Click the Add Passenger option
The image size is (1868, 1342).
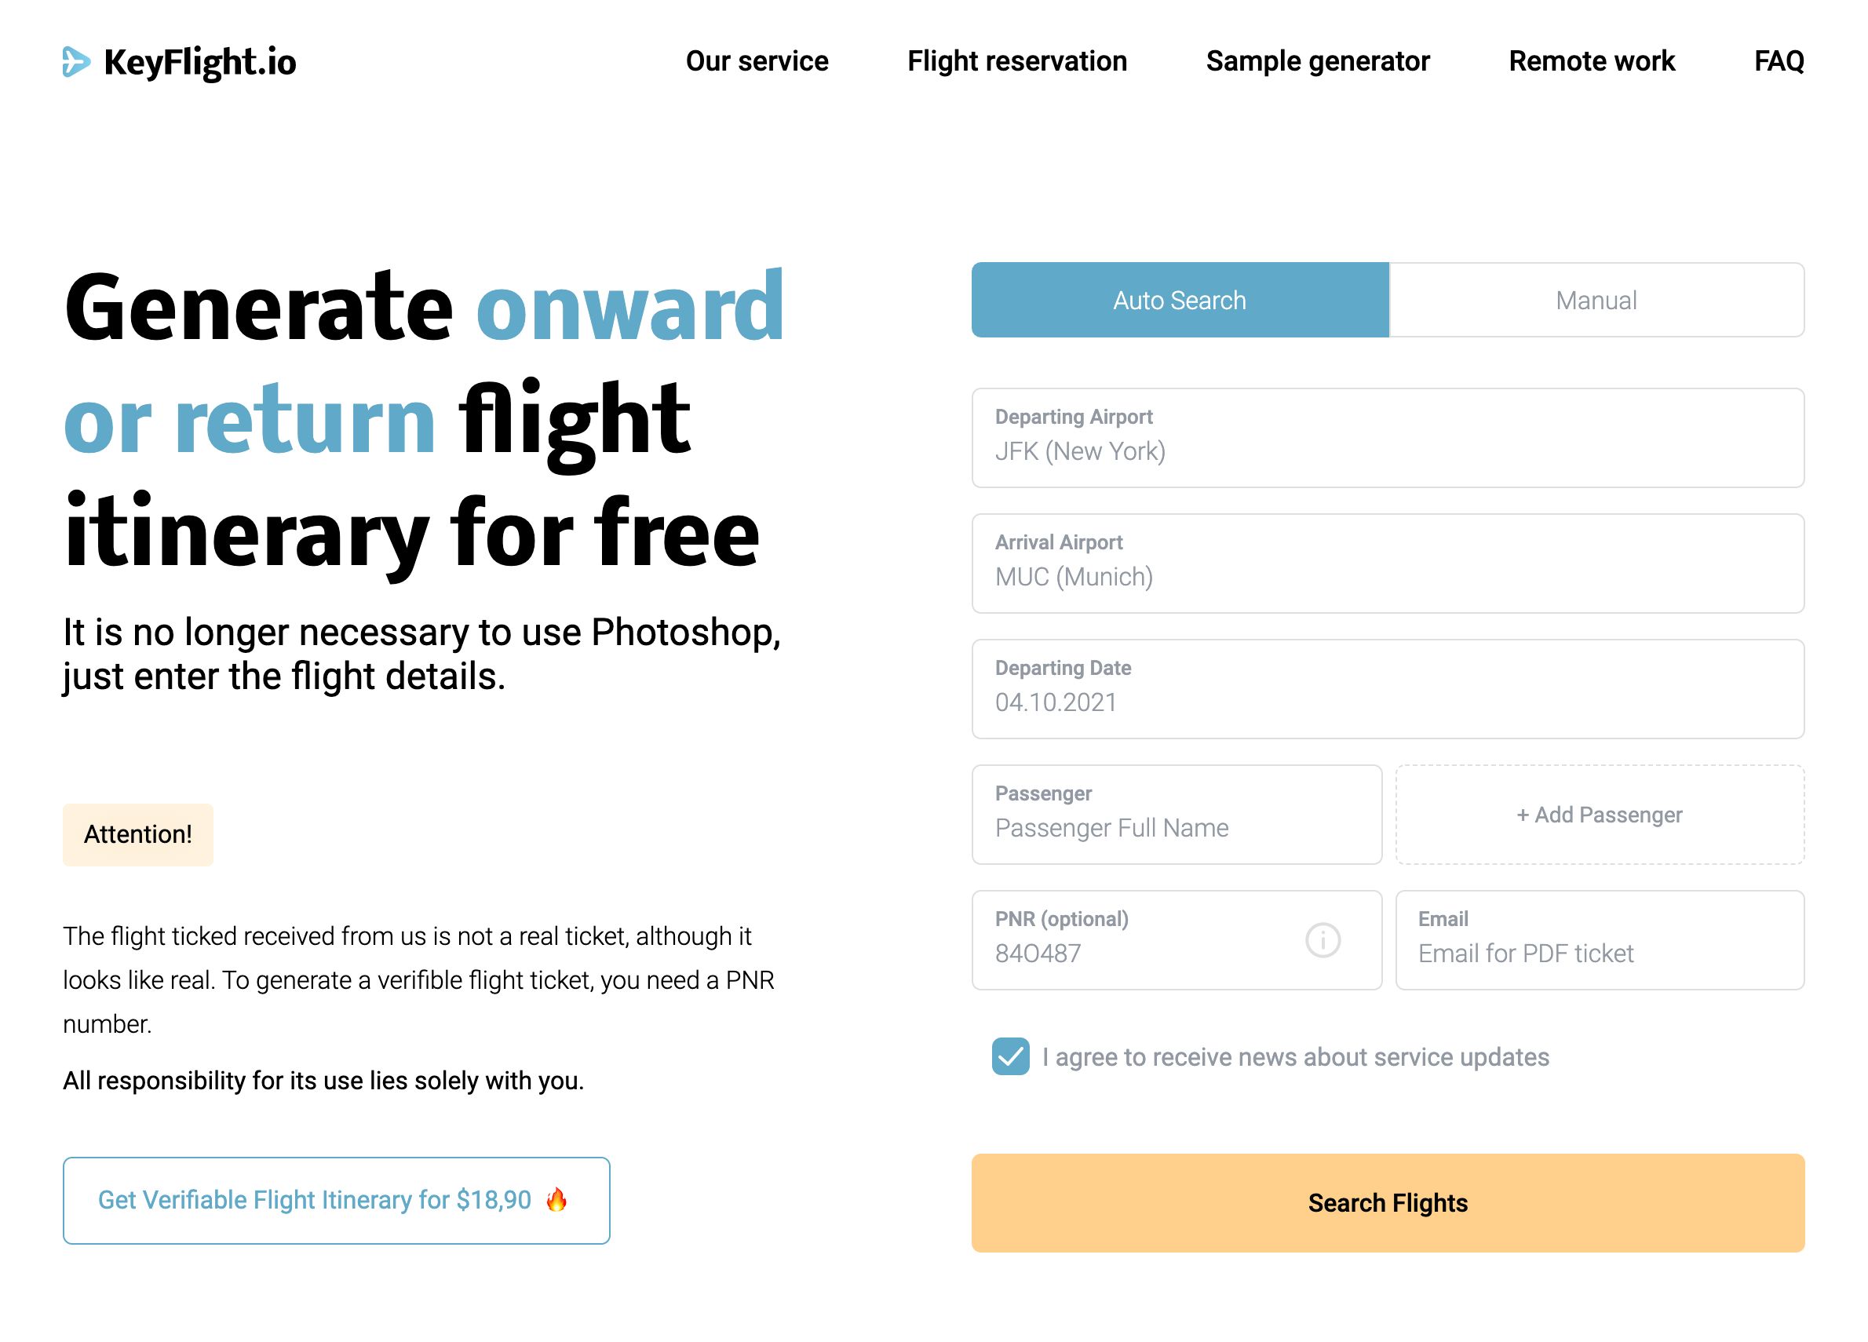[1599, 815]
